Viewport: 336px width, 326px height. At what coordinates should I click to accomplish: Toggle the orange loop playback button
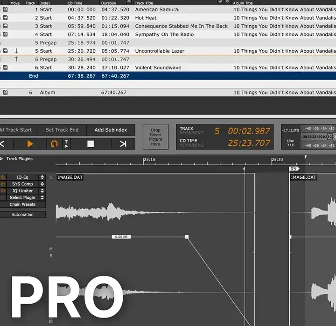[x=54, y=144]
